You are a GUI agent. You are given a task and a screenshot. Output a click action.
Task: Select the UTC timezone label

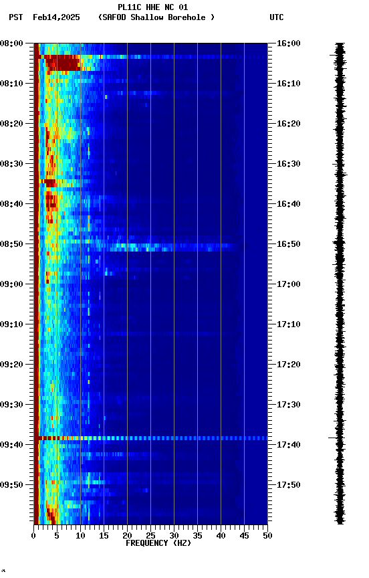point(277,17)
